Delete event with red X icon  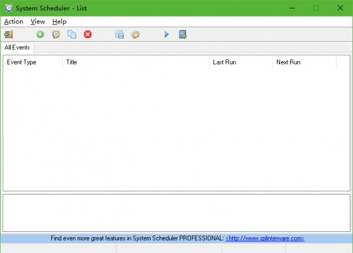pos(88,35)
